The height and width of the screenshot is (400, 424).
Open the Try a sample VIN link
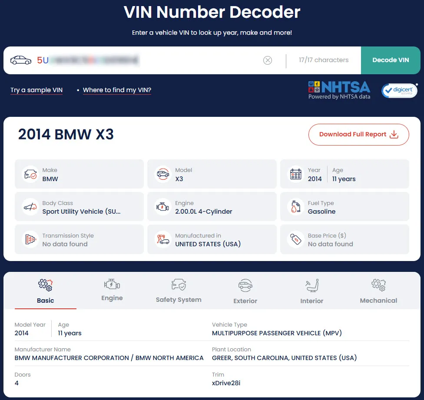36,90
